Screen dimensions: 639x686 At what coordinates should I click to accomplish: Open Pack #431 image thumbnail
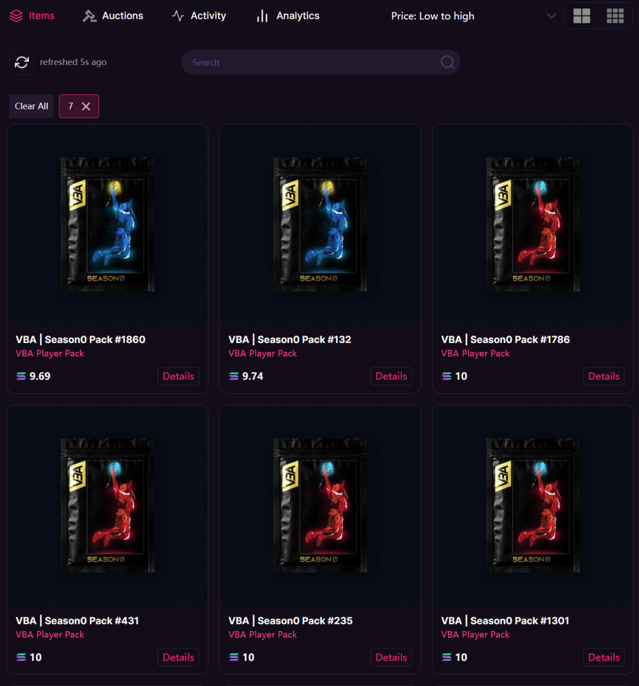pyautogui.click(x=107, y=506)
